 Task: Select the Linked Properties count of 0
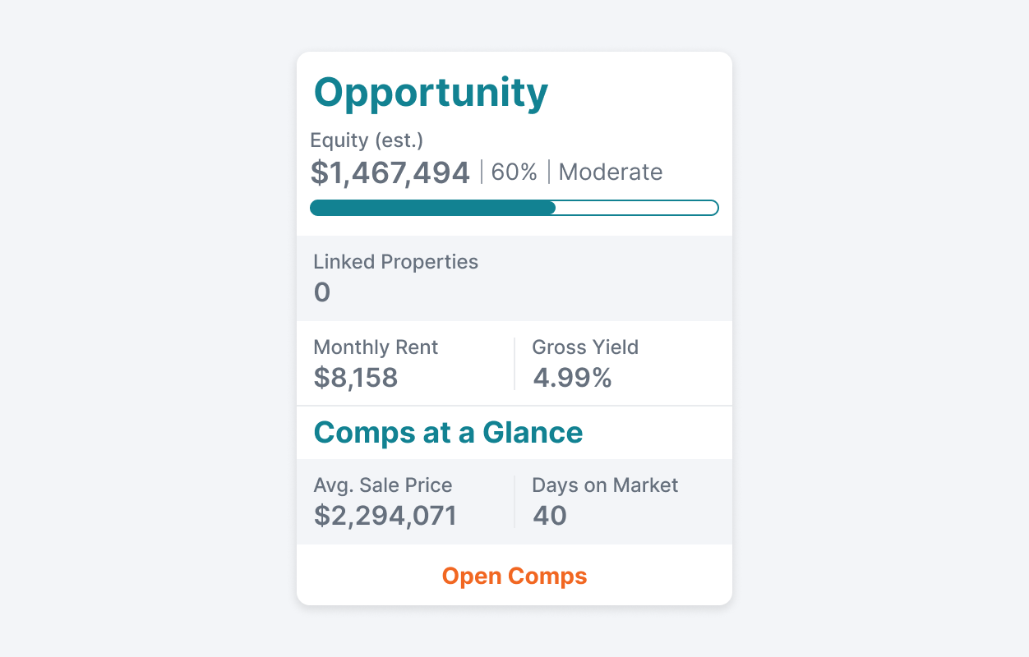(x=322, y=292)
